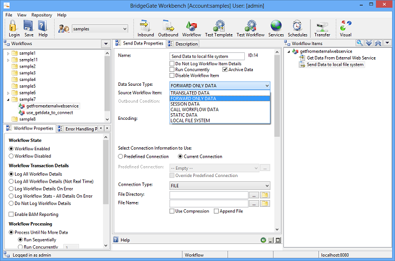Switch to the Description tab
This screenshot has width=395, height=261.
(x=187, y=44)
